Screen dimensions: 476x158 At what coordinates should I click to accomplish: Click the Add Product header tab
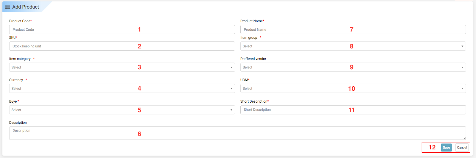[x=26, y=7]
